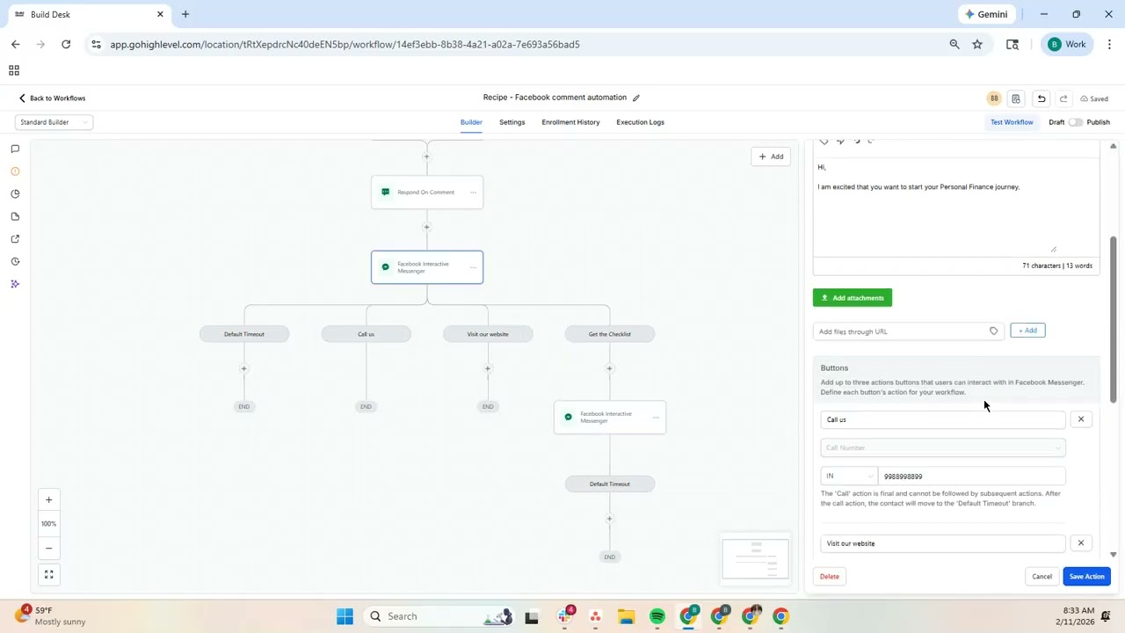Click the Windows Start button
Image resolution: width=1125 pixels, height=633 pixels.
(x=345, y=616)
